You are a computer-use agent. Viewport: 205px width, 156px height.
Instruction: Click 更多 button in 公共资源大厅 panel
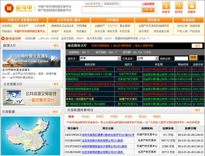(55, 84)
